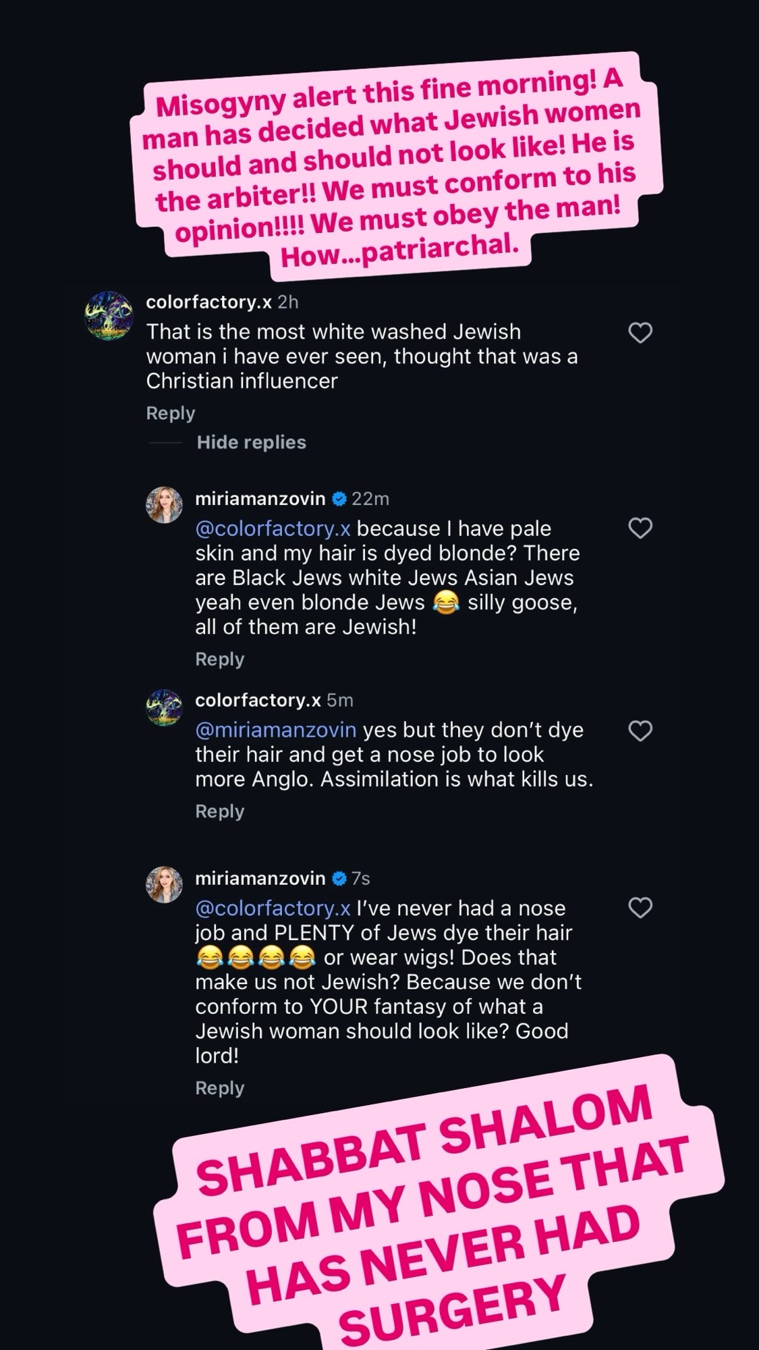Like miriamanzovin's 7s reply via heart icon
Viewport: 759px width, 1350px height.
click(640, 908)
